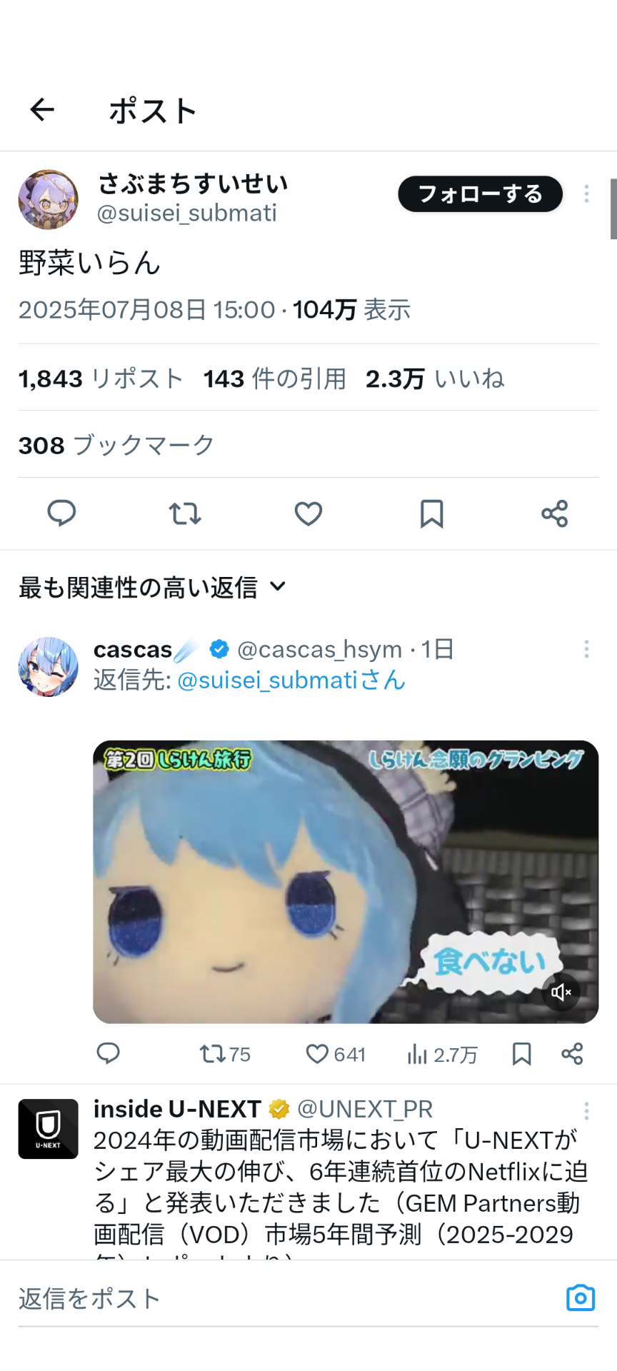Image resolution: width=617 pixels, height=1371 pixels.
Task: View the 143 件の引用 quotes list
Action: [275, 378]
